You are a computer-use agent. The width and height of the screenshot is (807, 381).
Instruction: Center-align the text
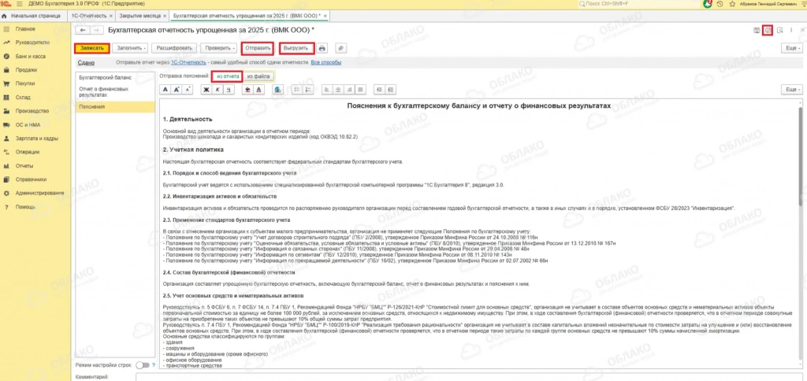pyautogui.click(x=337, y=89)
